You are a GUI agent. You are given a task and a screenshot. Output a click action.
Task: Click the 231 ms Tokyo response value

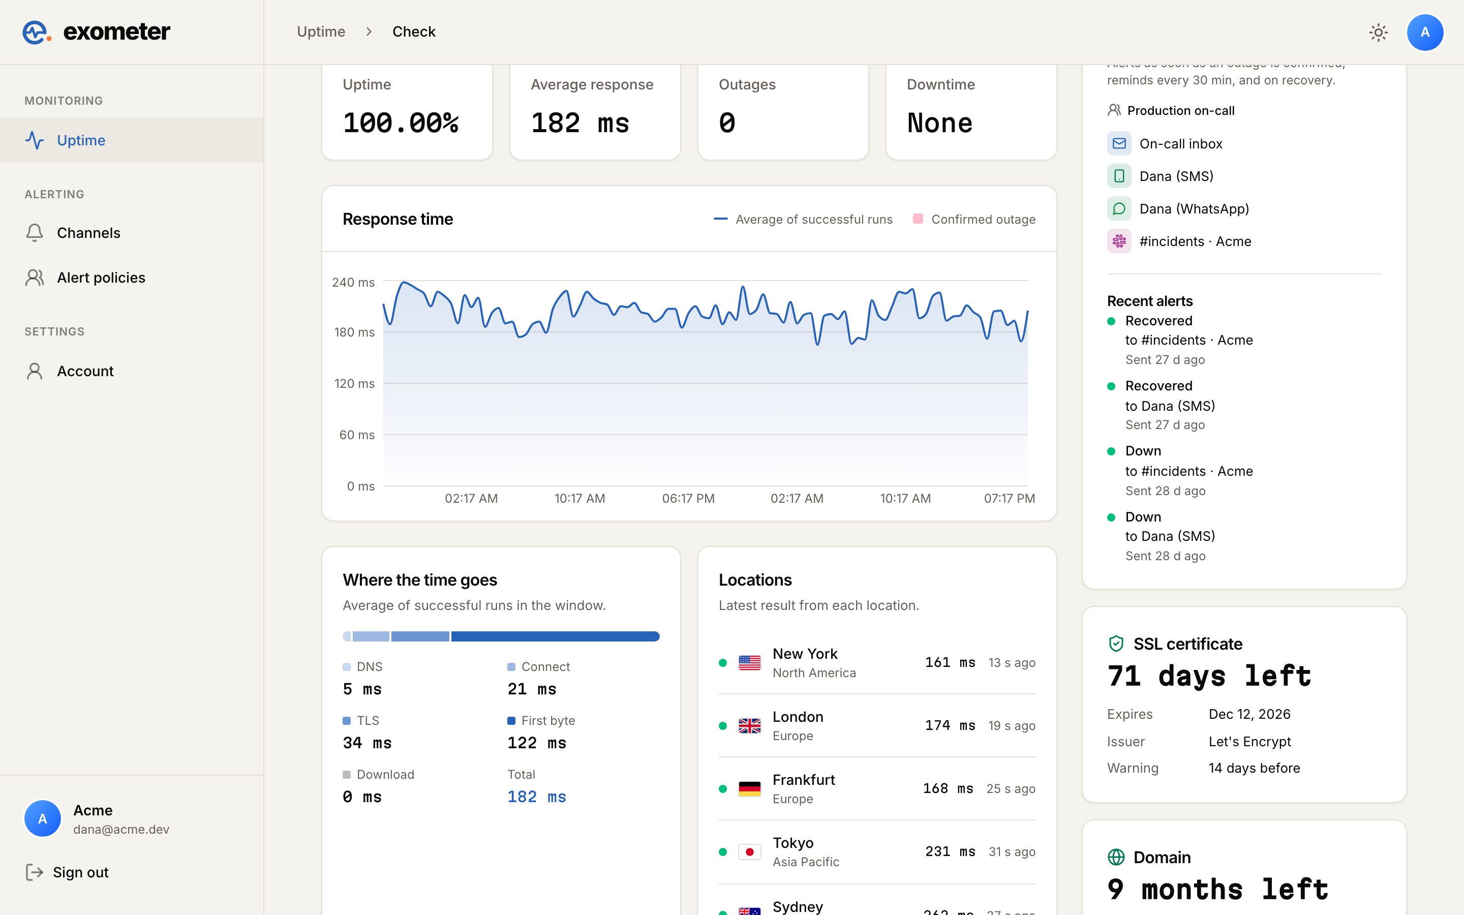click(x=950, y=851)
